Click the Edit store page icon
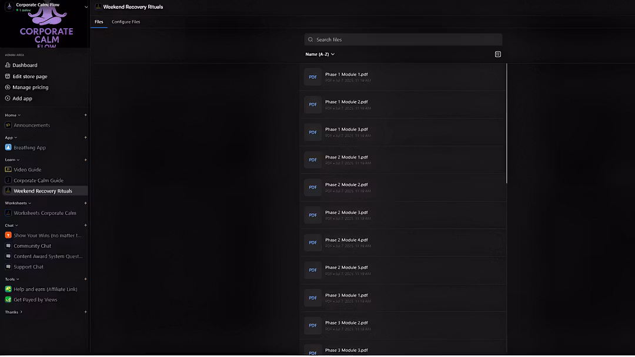This screenshot has width=635, height=357. (x=8, y=76)
